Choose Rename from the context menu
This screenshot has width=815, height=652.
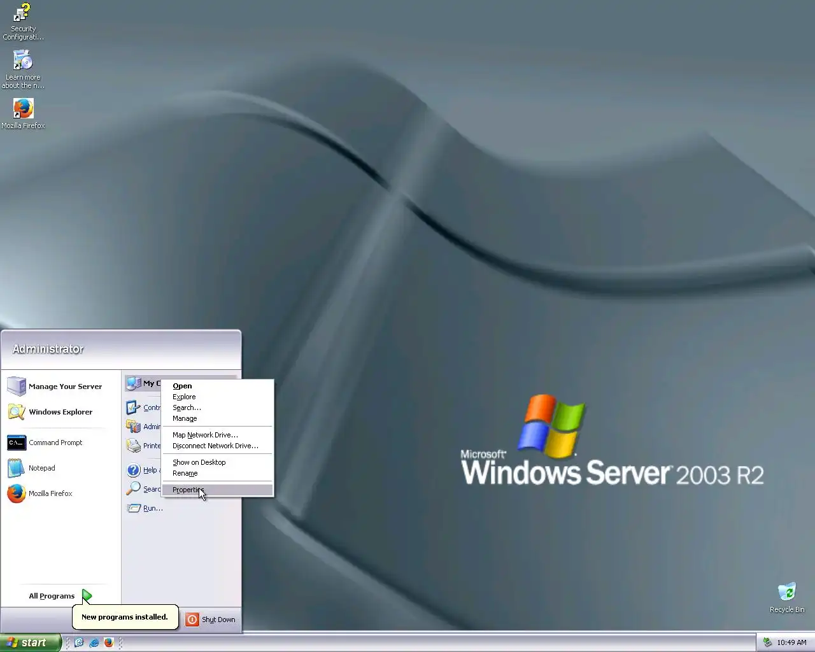217,473
